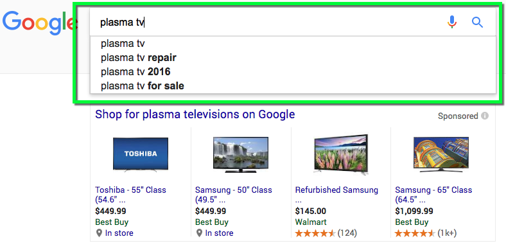The height and width of the screenshot is (250, 506).
Task: Open the Refurbished Samsung product link
Action: click(x=336, y=195)
